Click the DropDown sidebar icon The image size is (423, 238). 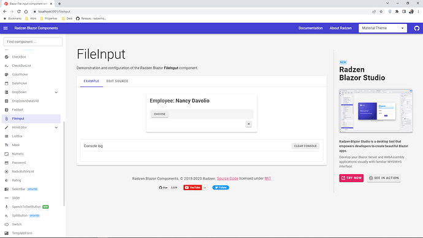click(7, 92)
